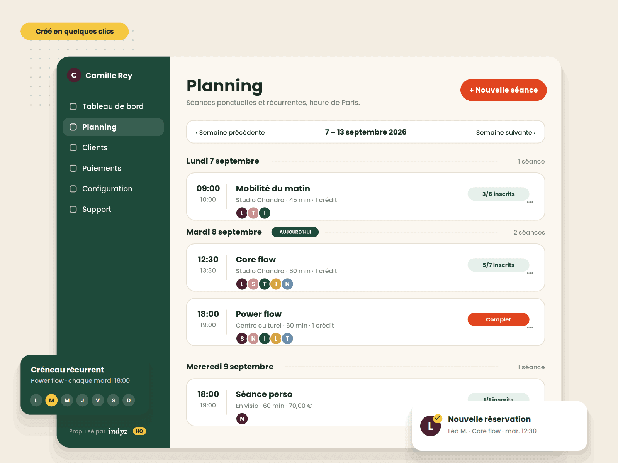Image resolution: width=618 pixels, height=463 pixels.
Task: Click the Tableau de bord square icon
Action: tap(73, 106)
